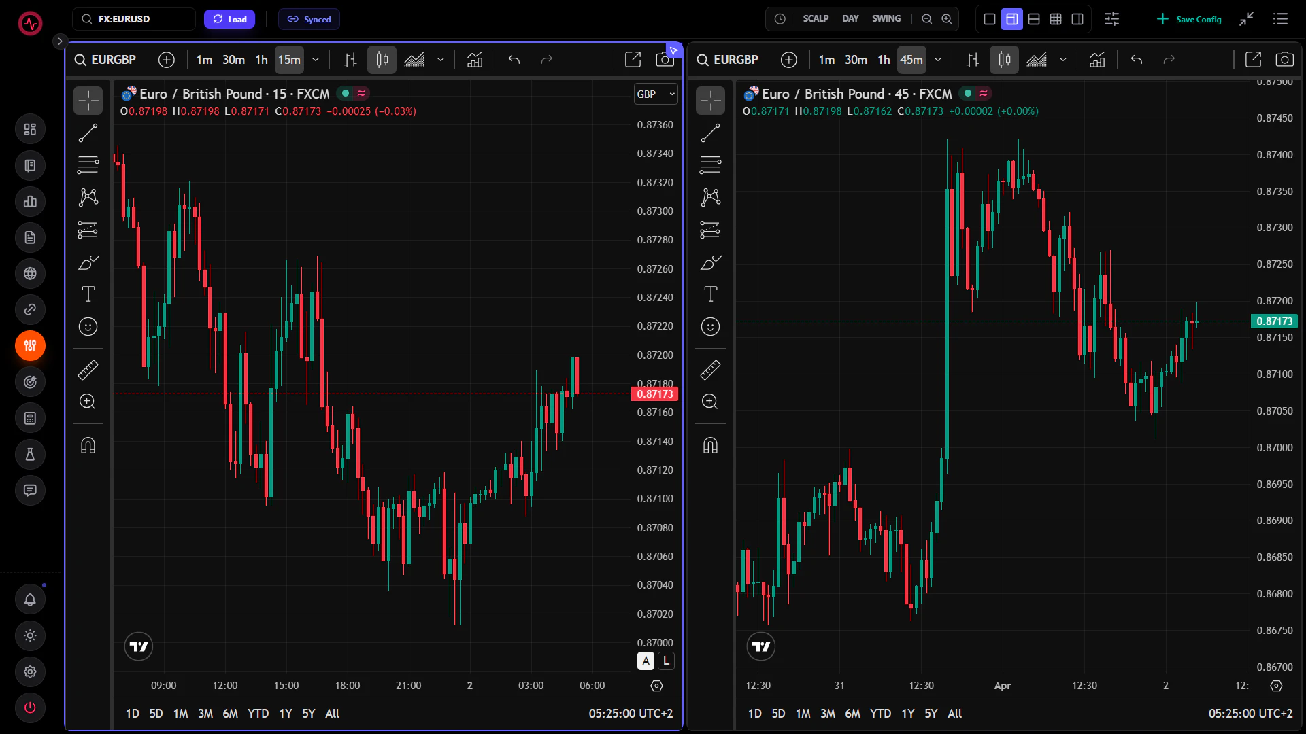Take snapshot with right chart camera icon

click(1284, 60)
